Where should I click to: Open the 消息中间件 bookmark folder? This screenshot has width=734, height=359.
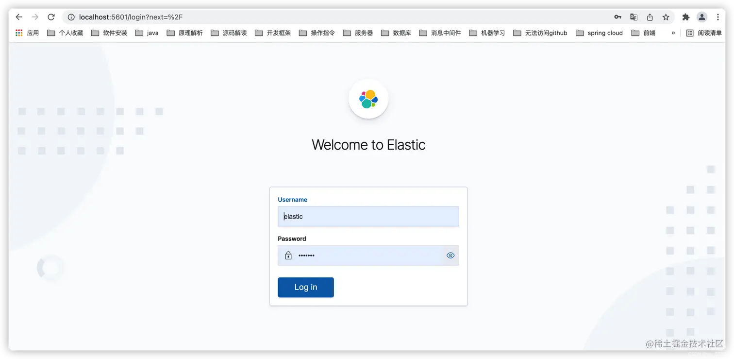coord(440,33)
